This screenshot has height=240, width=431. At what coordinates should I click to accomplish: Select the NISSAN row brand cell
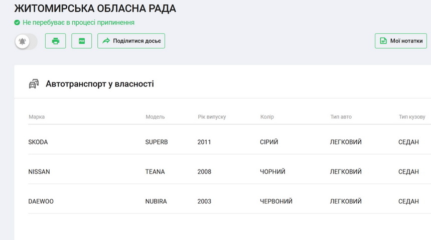pos(39,171)
